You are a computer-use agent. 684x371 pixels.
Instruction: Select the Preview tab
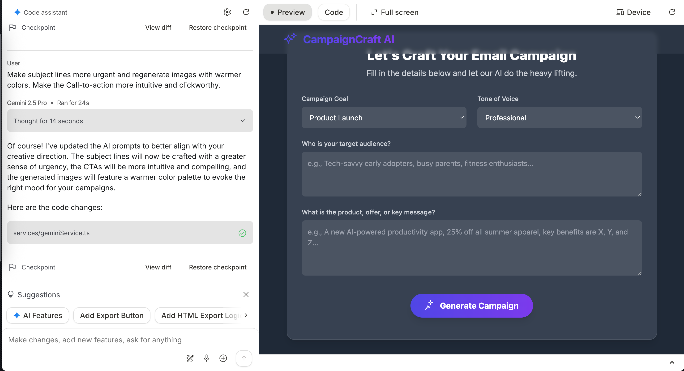click(287, 12)
